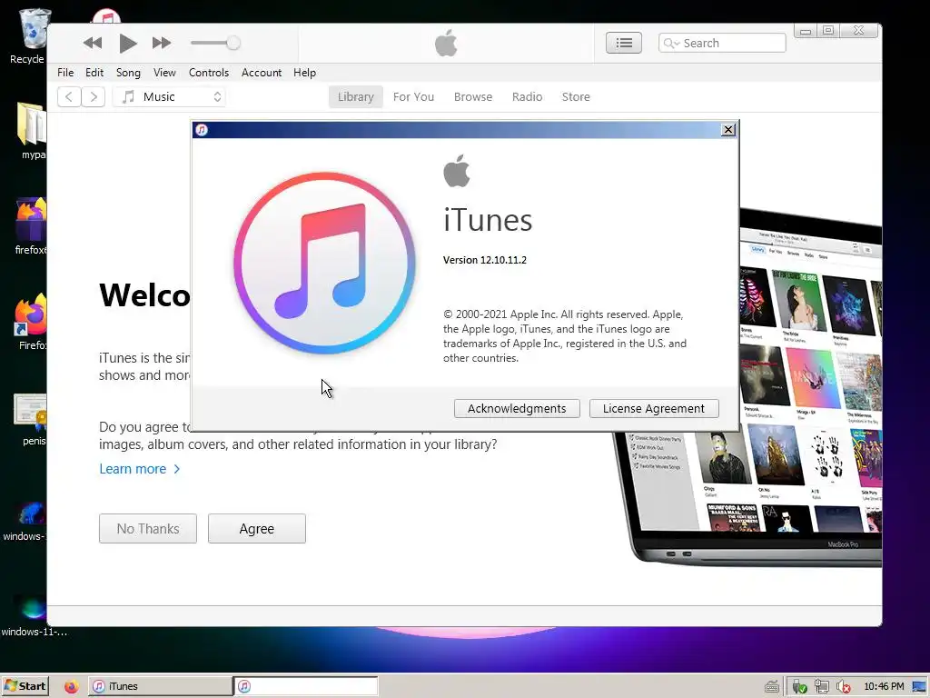Click the Apple logo in About dialog
Screen dimensions: 930x698
pyautogui.click(x=457, y=171)
